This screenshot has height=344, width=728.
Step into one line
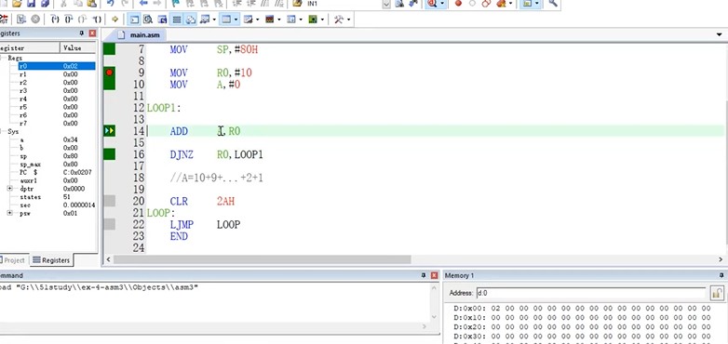coord(55,19)
